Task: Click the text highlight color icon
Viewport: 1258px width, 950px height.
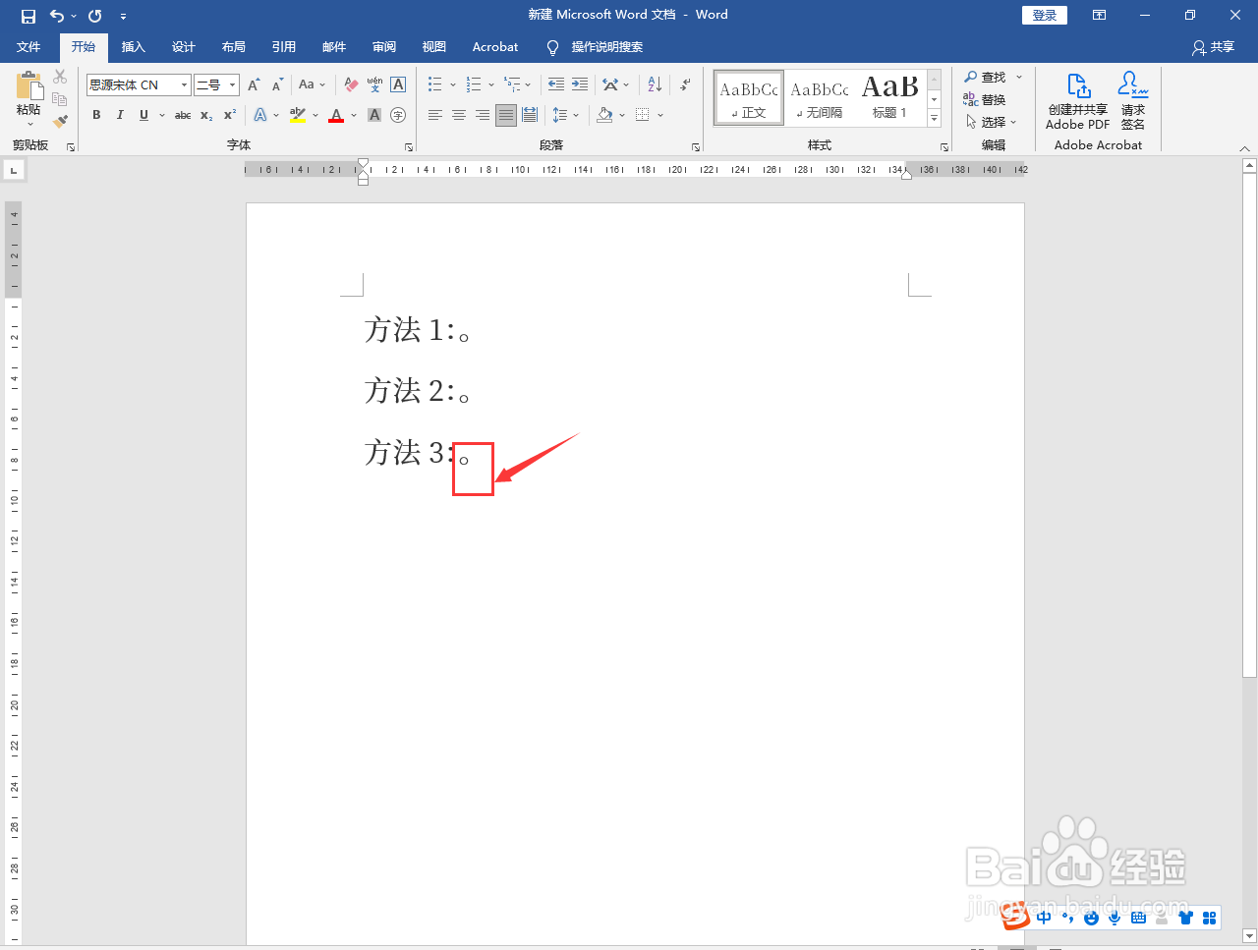Action: click(297, 115)
